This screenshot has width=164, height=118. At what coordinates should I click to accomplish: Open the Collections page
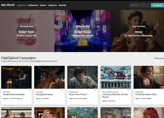(52, 5)
